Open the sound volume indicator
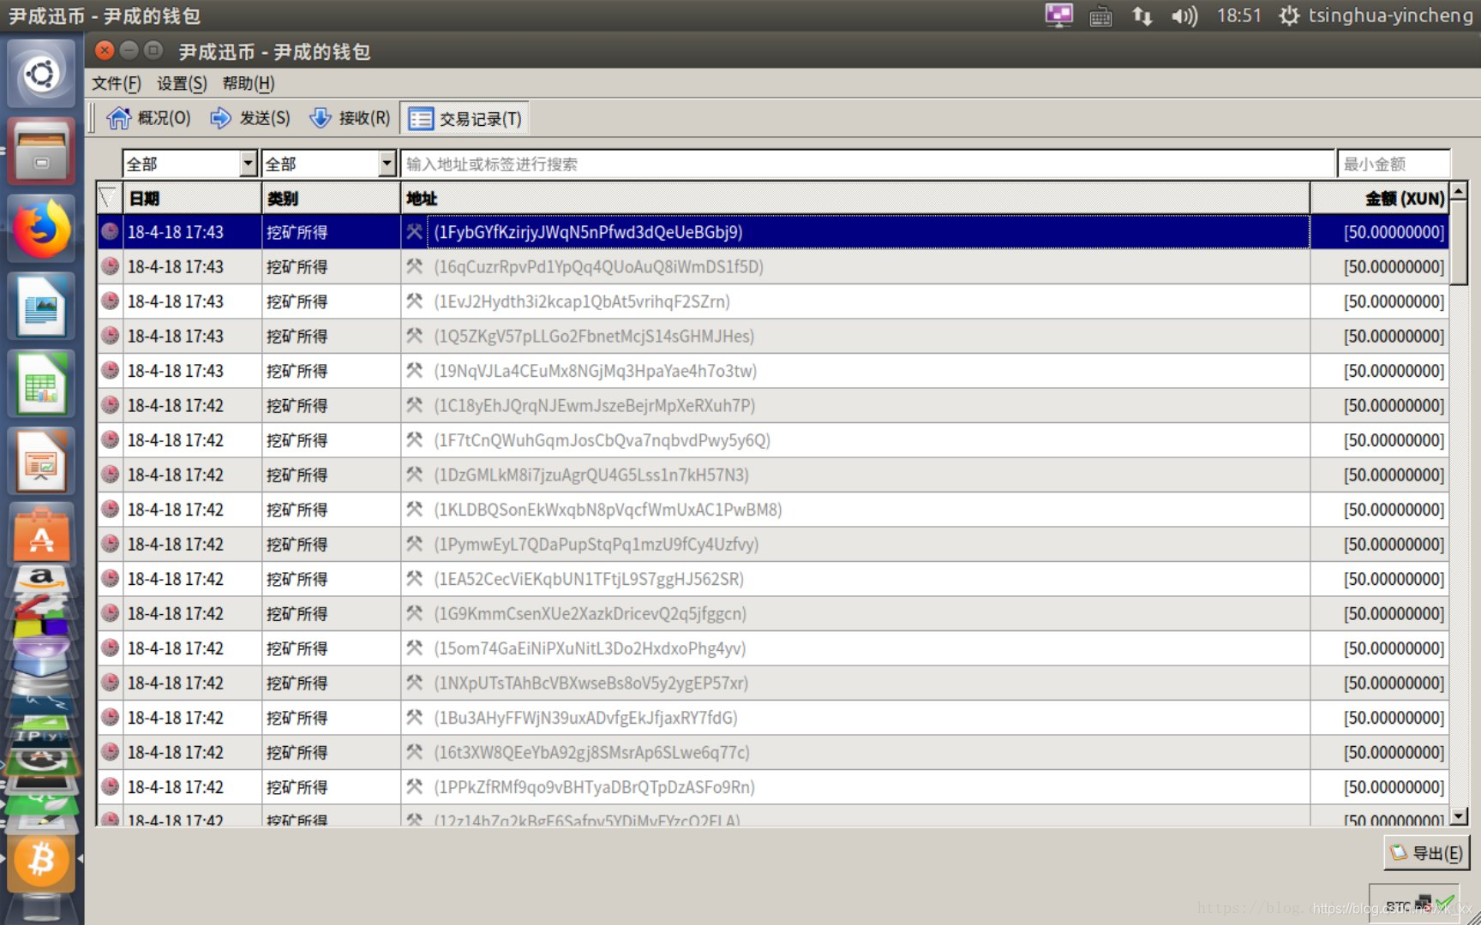 coord(1184,15)
